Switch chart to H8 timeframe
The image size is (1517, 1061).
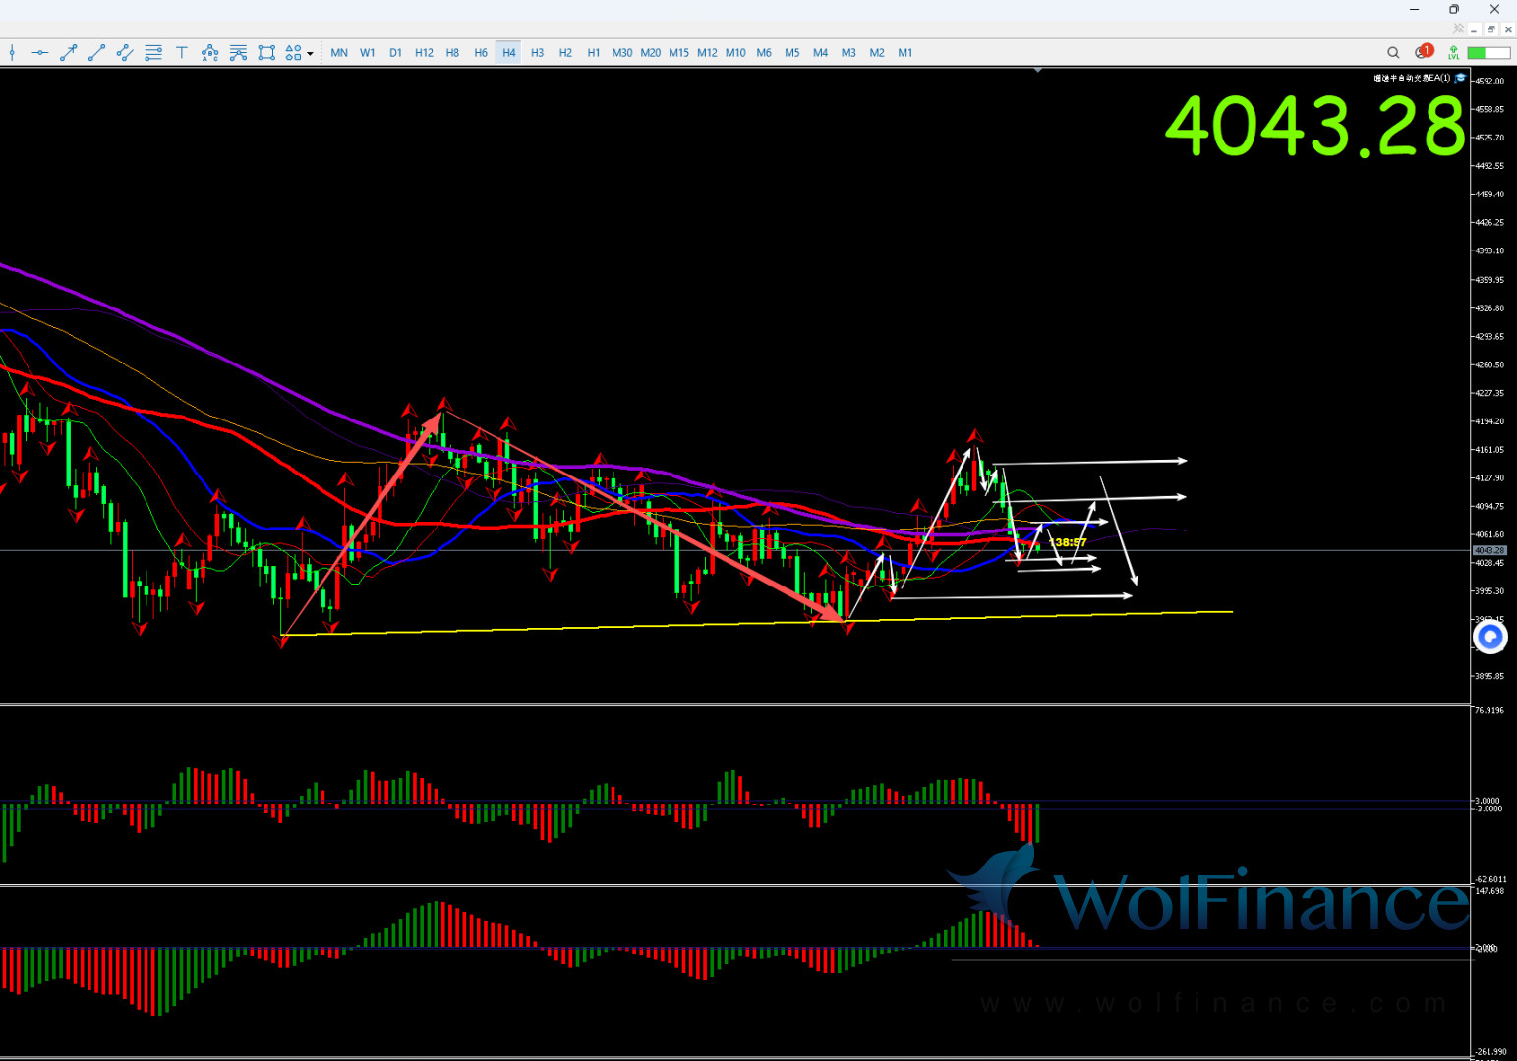tap(452, 53)
